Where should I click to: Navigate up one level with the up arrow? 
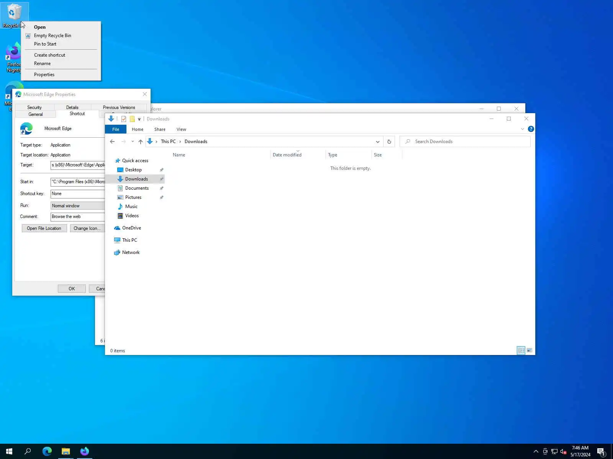[141, 142]
